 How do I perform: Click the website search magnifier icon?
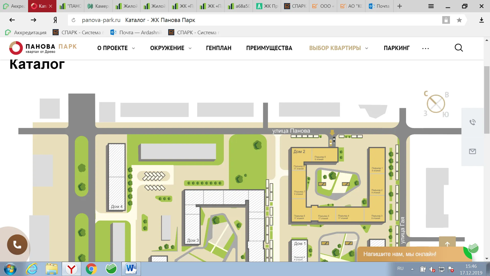point(459,48)
